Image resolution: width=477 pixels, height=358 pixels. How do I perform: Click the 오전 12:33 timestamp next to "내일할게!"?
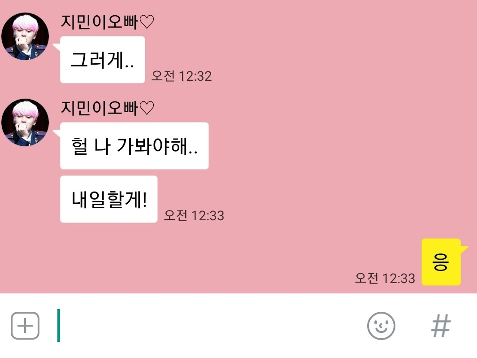coord(194,215)
